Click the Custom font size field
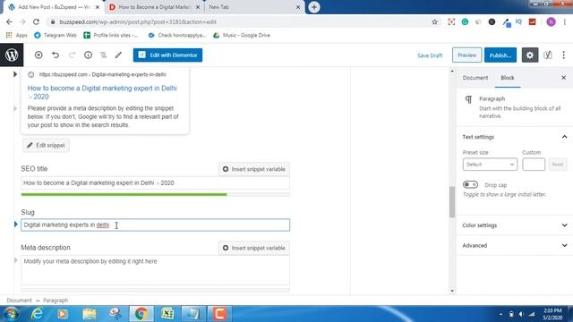 tap(534, 165)
